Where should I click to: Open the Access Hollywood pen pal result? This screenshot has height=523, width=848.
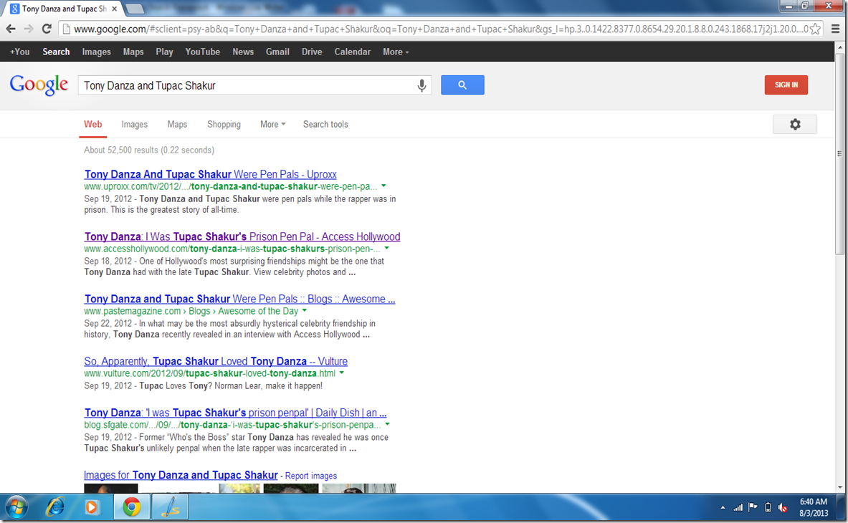click(242, 237)
